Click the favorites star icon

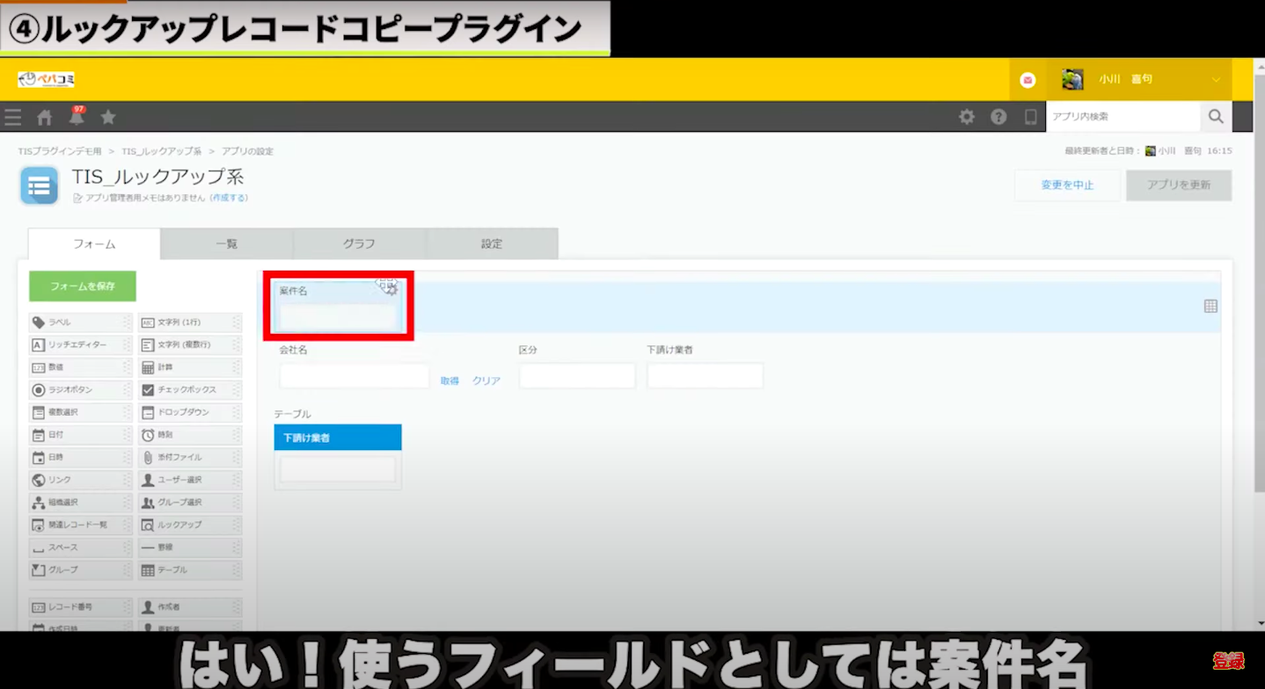(x=108, y=118)
